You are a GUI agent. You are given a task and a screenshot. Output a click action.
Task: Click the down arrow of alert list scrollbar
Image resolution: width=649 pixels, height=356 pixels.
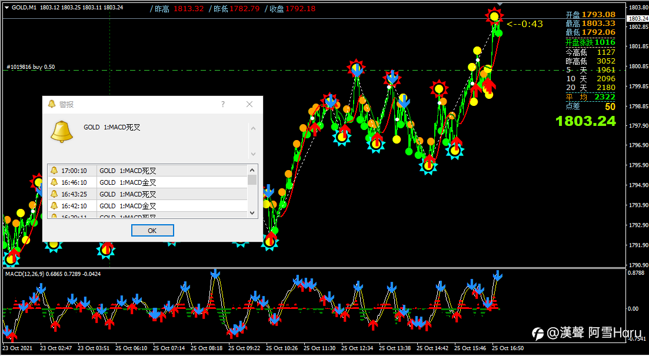(252, 213)
